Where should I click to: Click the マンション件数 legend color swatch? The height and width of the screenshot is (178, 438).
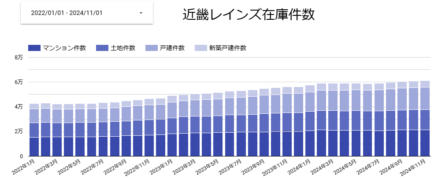(34, 48)
